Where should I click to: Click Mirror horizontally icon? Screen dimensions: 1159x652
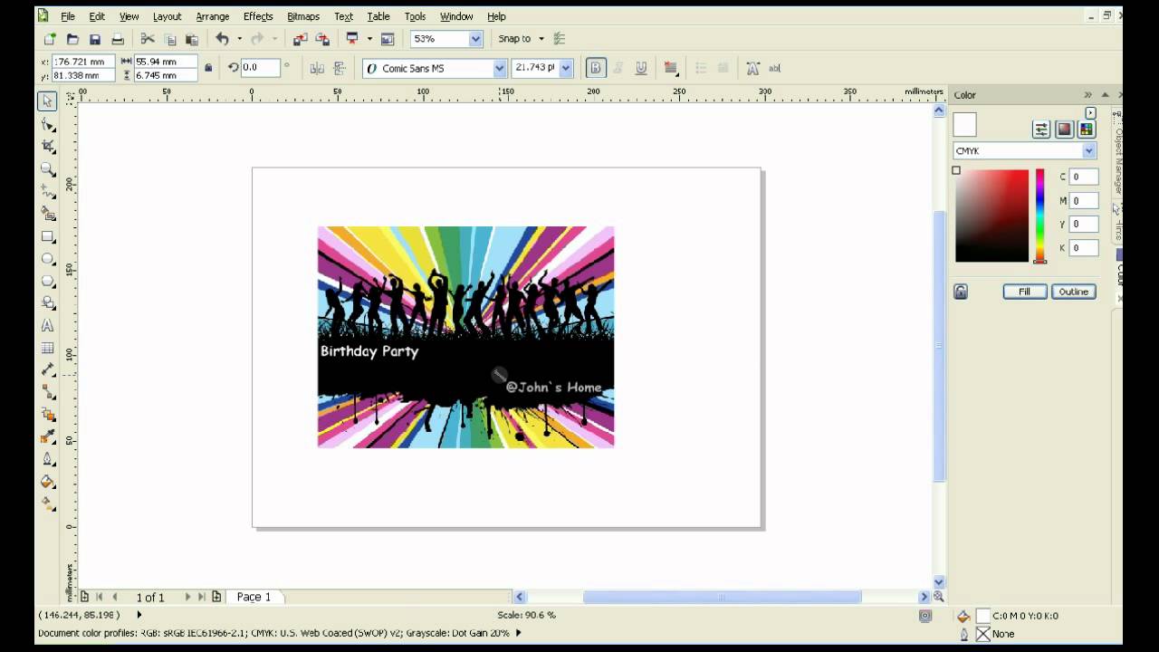[x=317, y=68]
